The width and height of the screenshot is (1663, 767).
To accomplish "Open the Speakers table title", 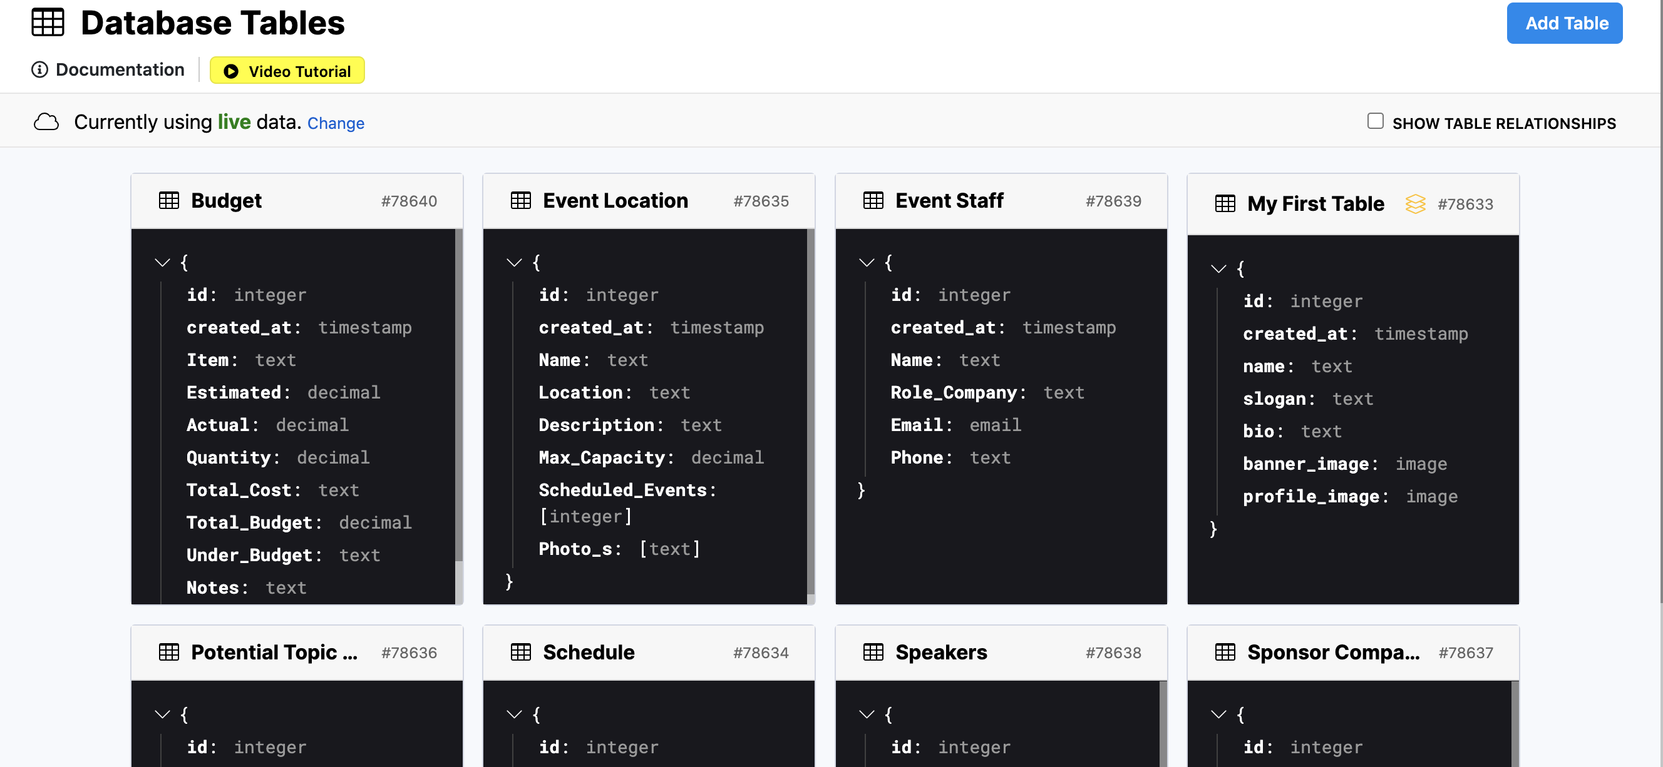I will click(941, 652).
